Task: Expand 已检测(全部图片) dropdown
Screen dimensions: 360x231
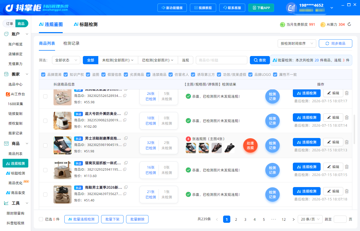Action: [x=158, y=60]
